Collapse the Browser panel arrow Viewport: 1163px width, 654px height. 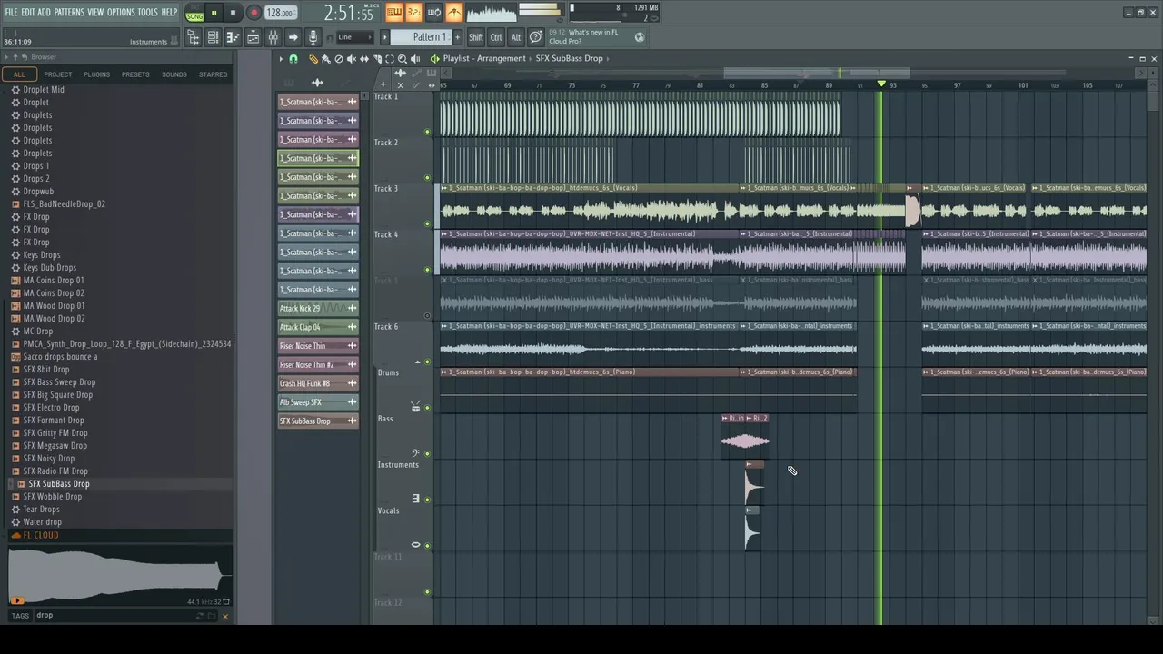pos(7,57)
